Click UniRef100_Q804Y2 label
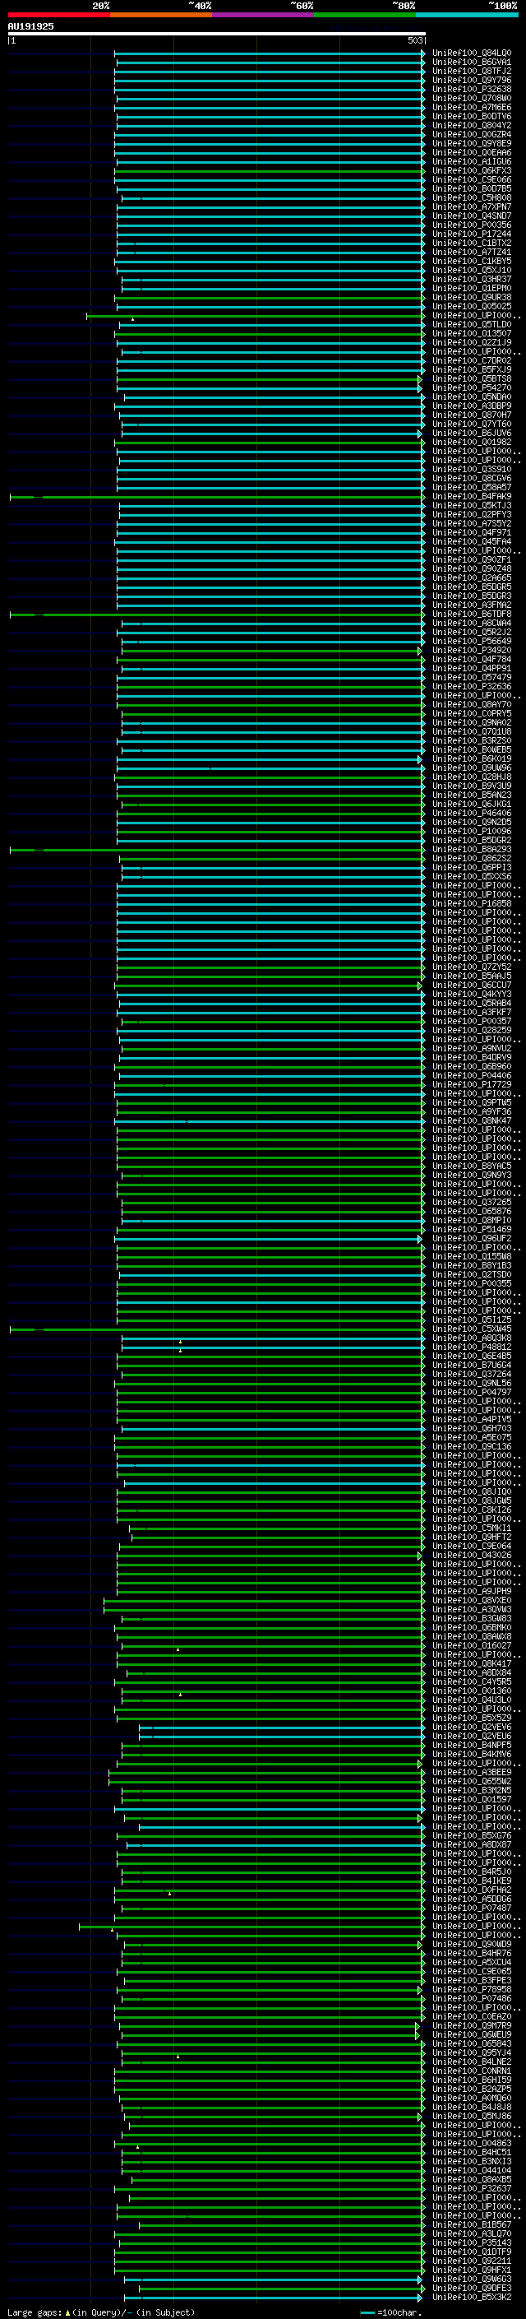Screen dimensions: 526x2319 (x=471, y=125)
